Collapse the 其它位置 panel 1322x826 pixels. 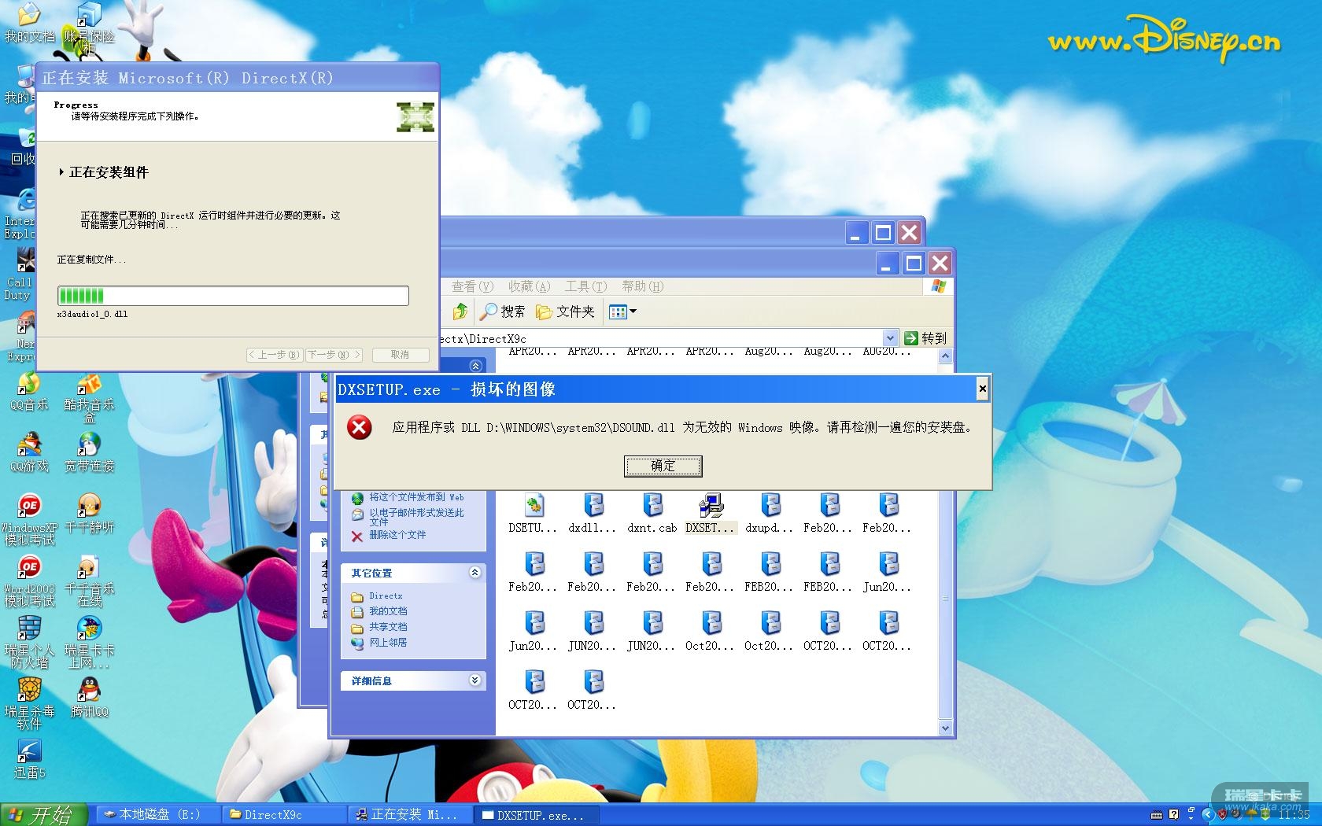pos(475,573)
